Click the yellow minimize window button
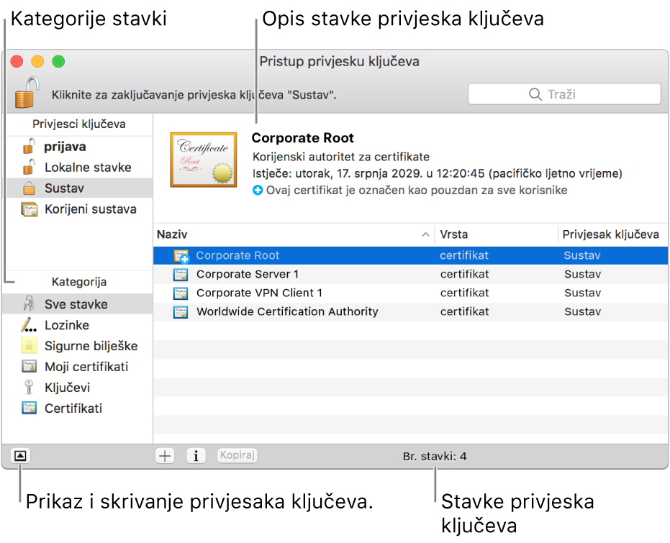The height and width of the screenshot is (543, 670). tap(37, 61)
